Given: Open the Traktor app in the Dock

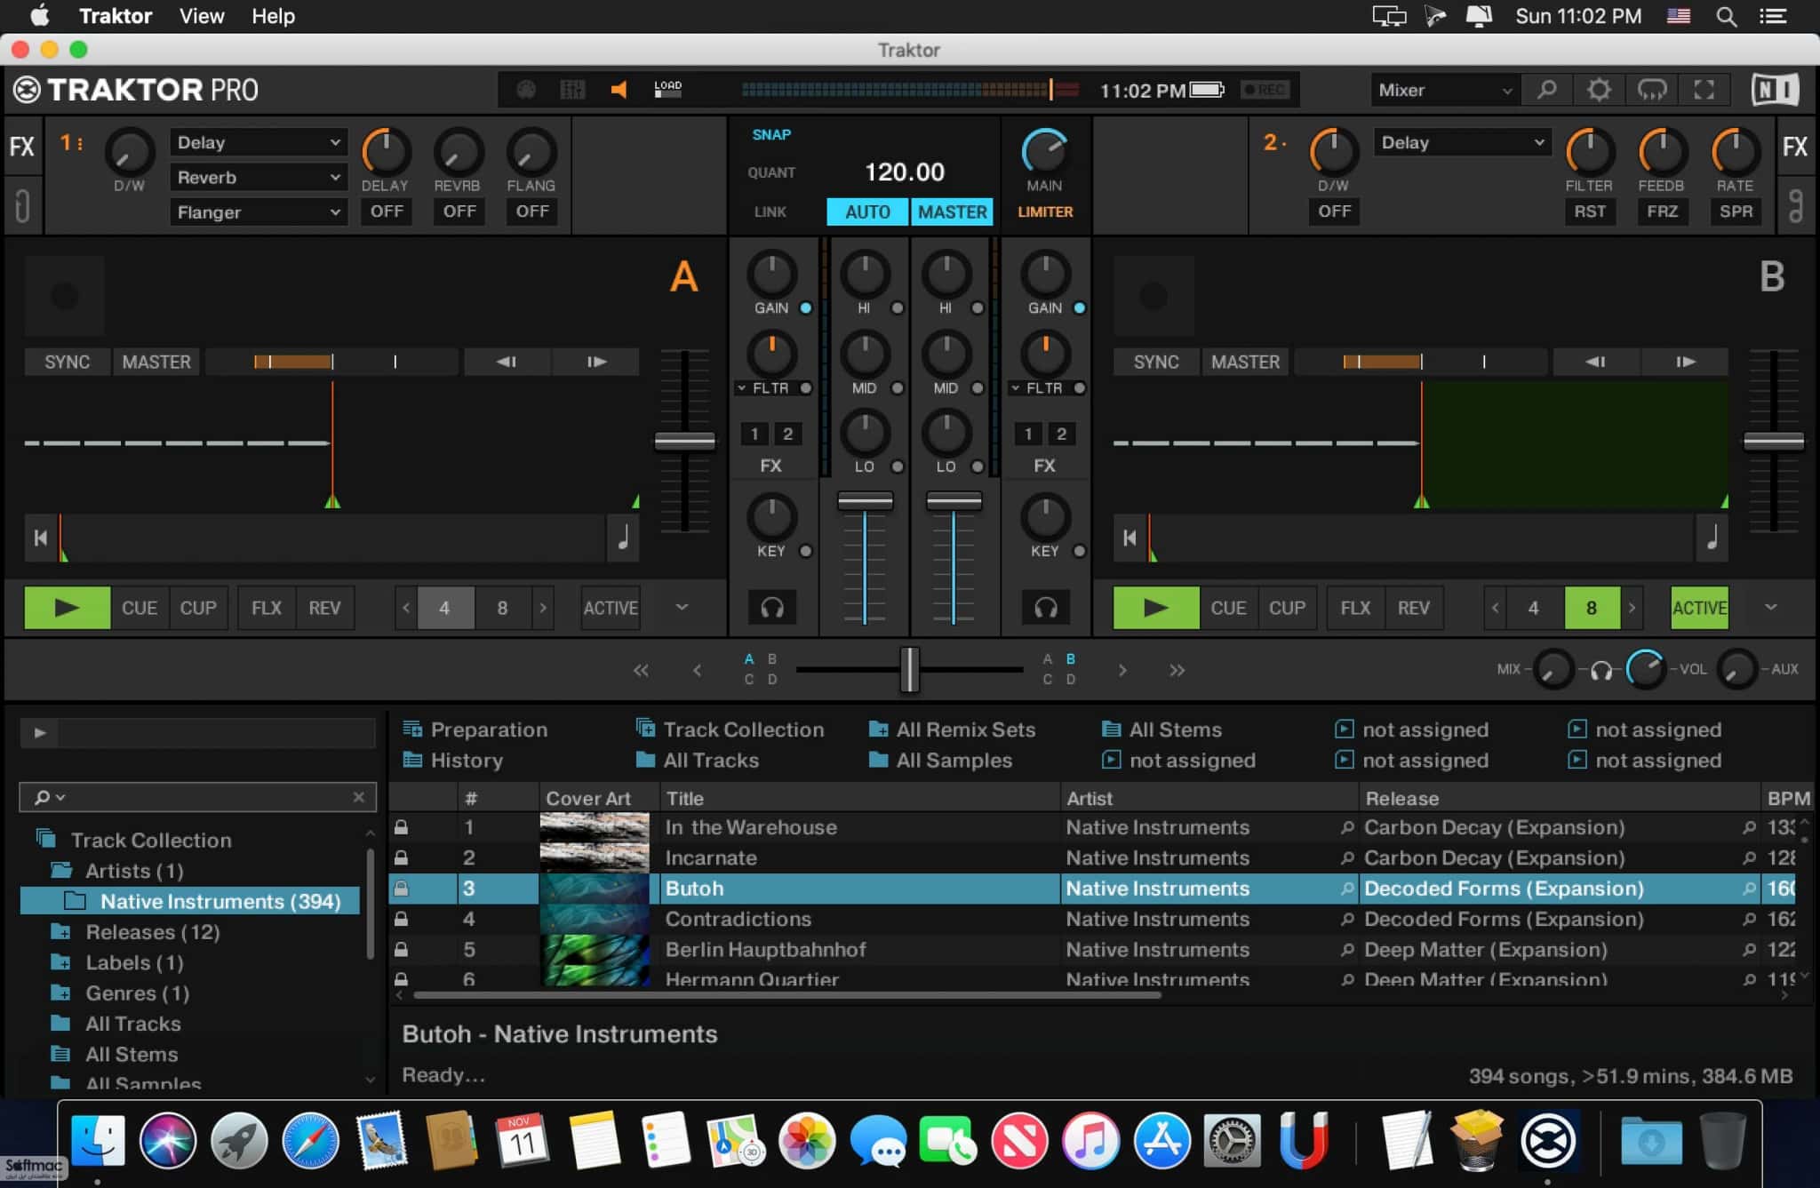Looking at the screenshot, I should [1547, 1141].
